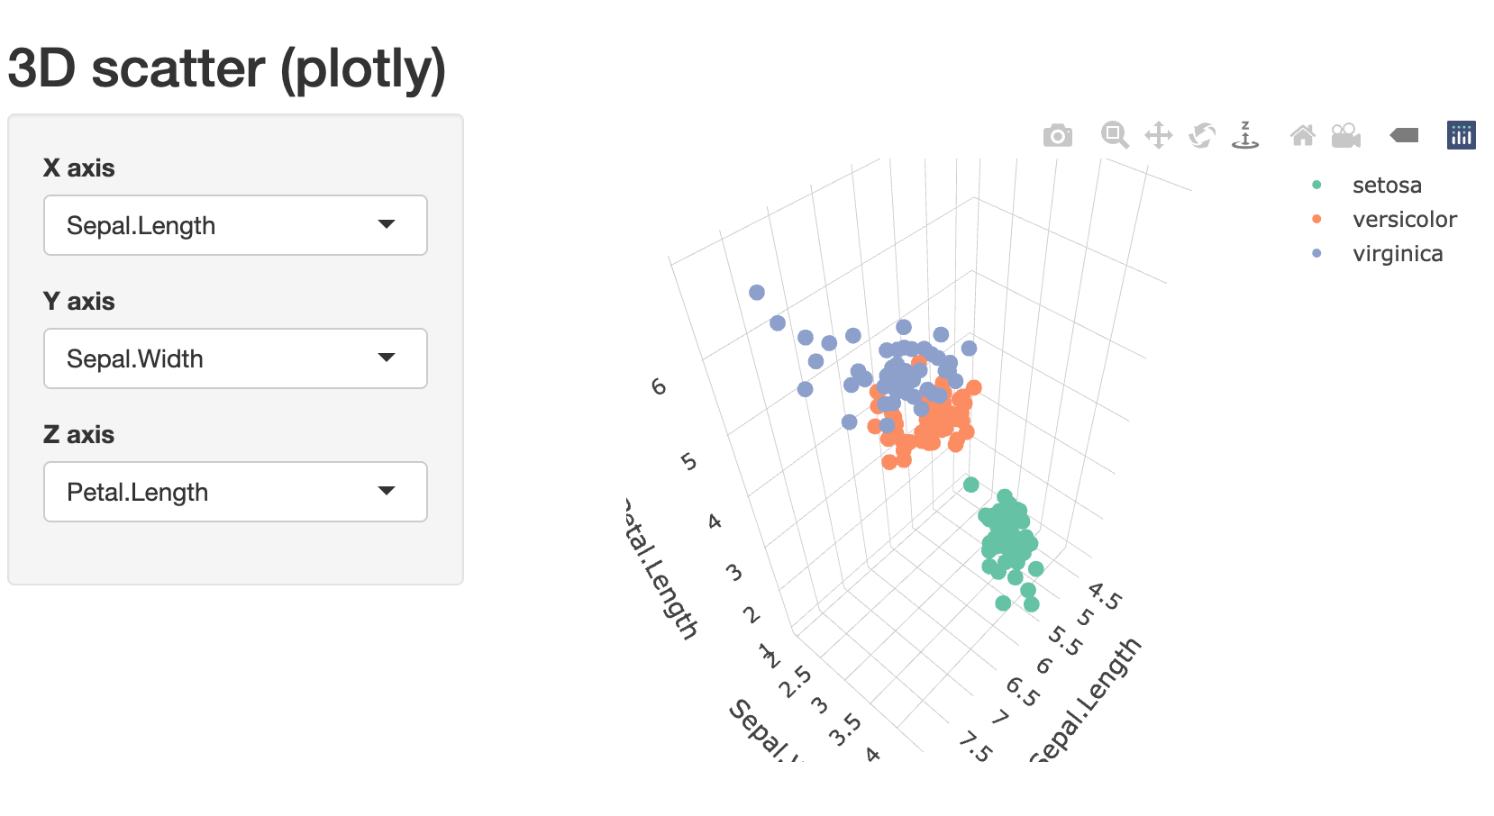Expand the Y axis dropdown showing Sepal.Width

pos(235,358)
